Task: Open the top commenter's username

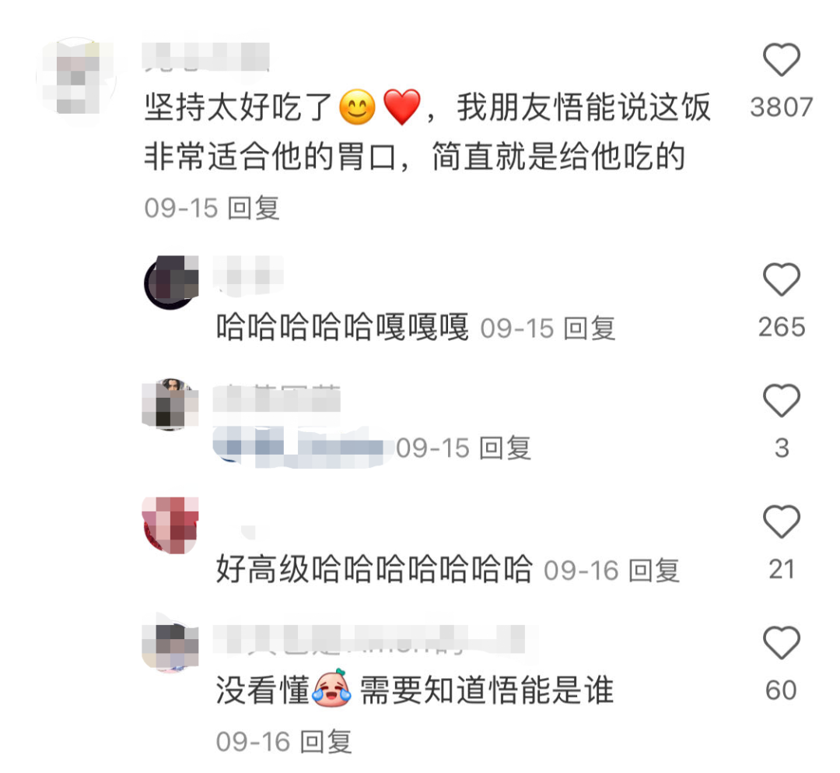Action: coord(206,58)
